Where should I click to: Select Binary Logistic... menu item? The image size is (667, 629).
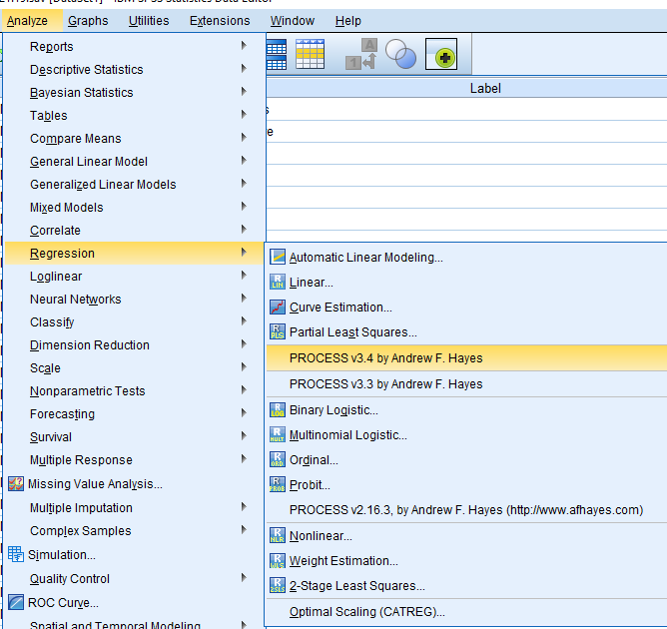pyautogui.click(x=466, y=410)
